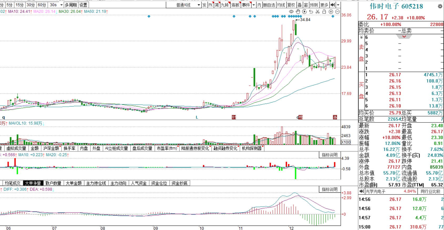444x230 pixels.
Task: Open the 更多 menu
Action: tap(324, 5)
